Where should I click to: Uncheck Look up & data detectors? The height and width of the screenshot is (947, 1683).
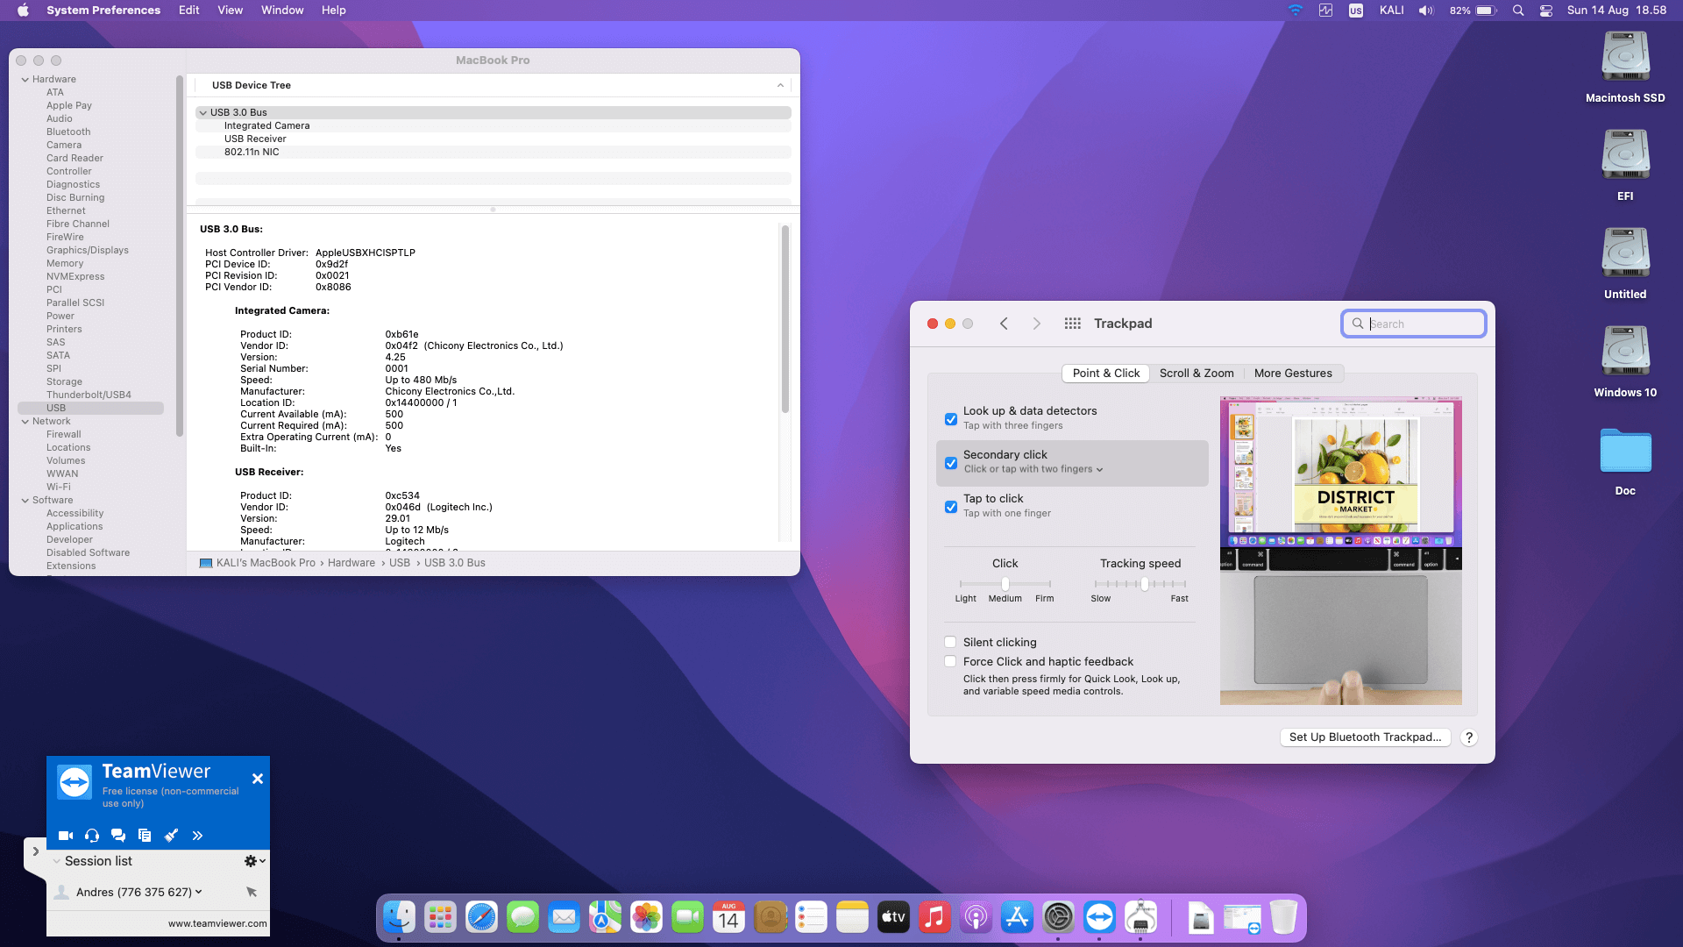[x=951, y=419]
